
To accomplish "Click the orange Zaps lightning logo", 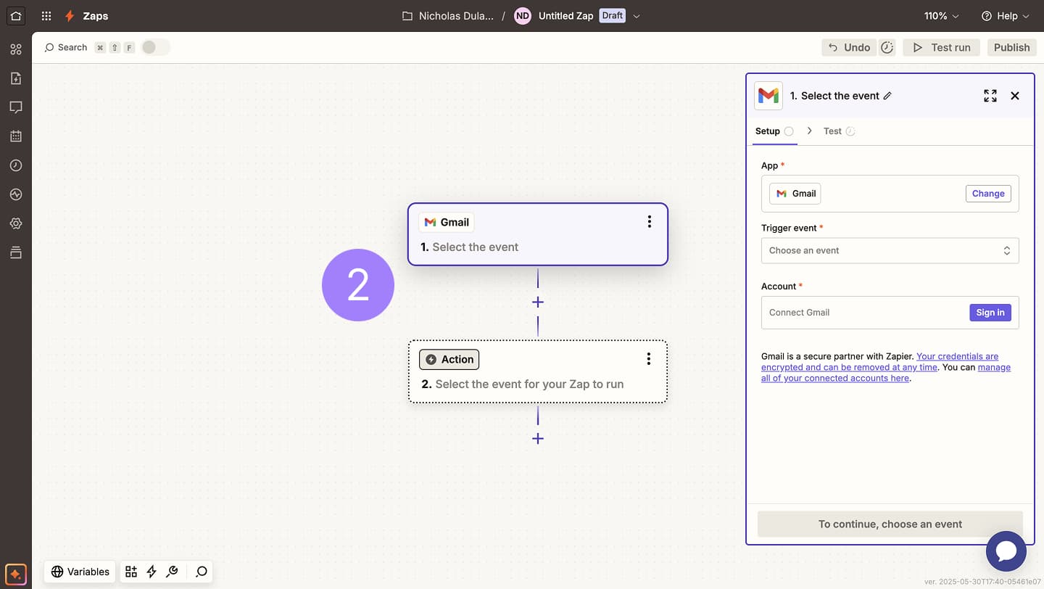I will pyautogui.click(x=70, y=15).
